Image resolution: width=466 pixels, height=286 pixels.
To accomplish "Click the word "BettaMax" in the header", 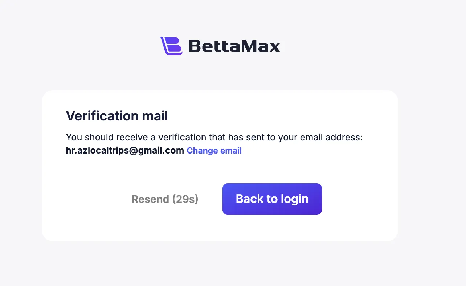I will [x=234, y=46].
